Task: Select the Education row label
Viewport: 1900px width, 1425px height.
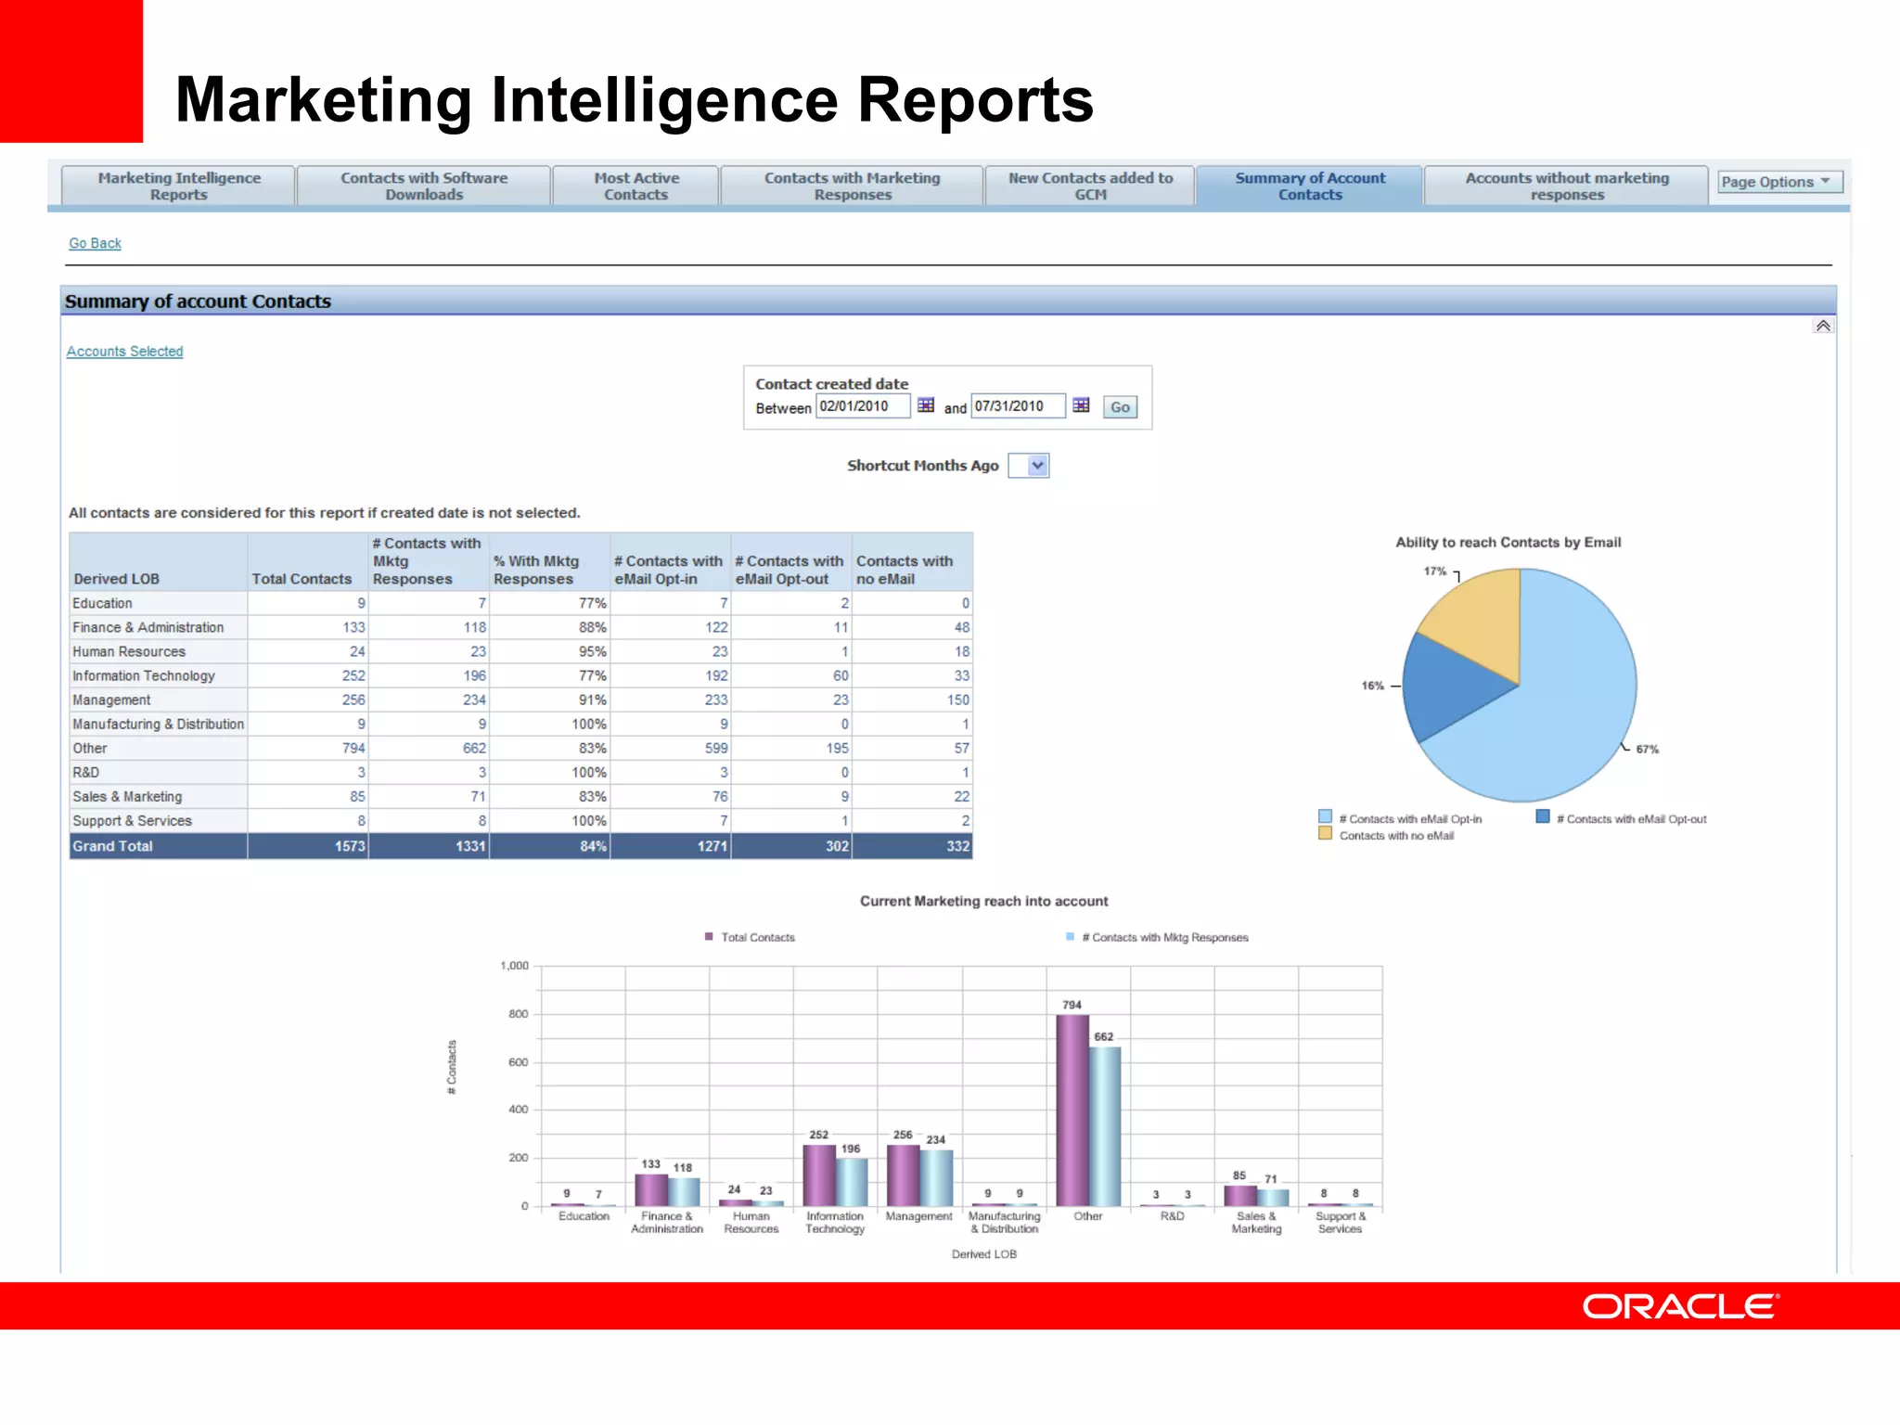Action: pos(102,603)
